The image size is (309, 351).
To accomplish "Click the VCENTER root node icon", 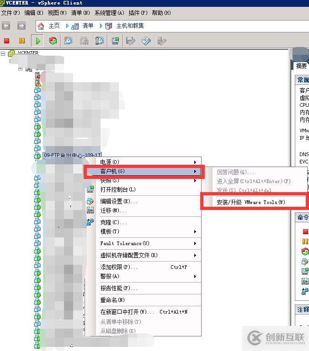I will coord(11,53).
